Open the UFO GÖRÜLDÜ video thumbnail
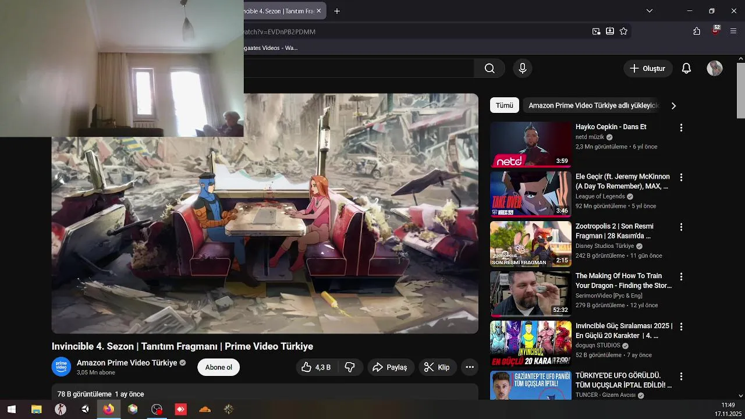The image size is (745, 419). coord(531,385)
